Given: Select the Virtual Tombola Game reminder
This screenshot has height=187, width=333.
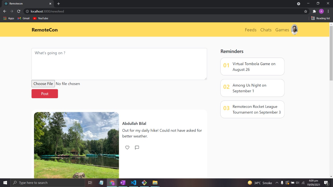Looking at the screenshot, I should click(252, 66).
